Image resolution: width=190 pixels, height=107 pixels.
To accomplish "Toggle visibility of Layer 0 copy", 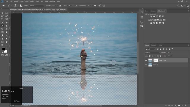I will coord(146,60).
